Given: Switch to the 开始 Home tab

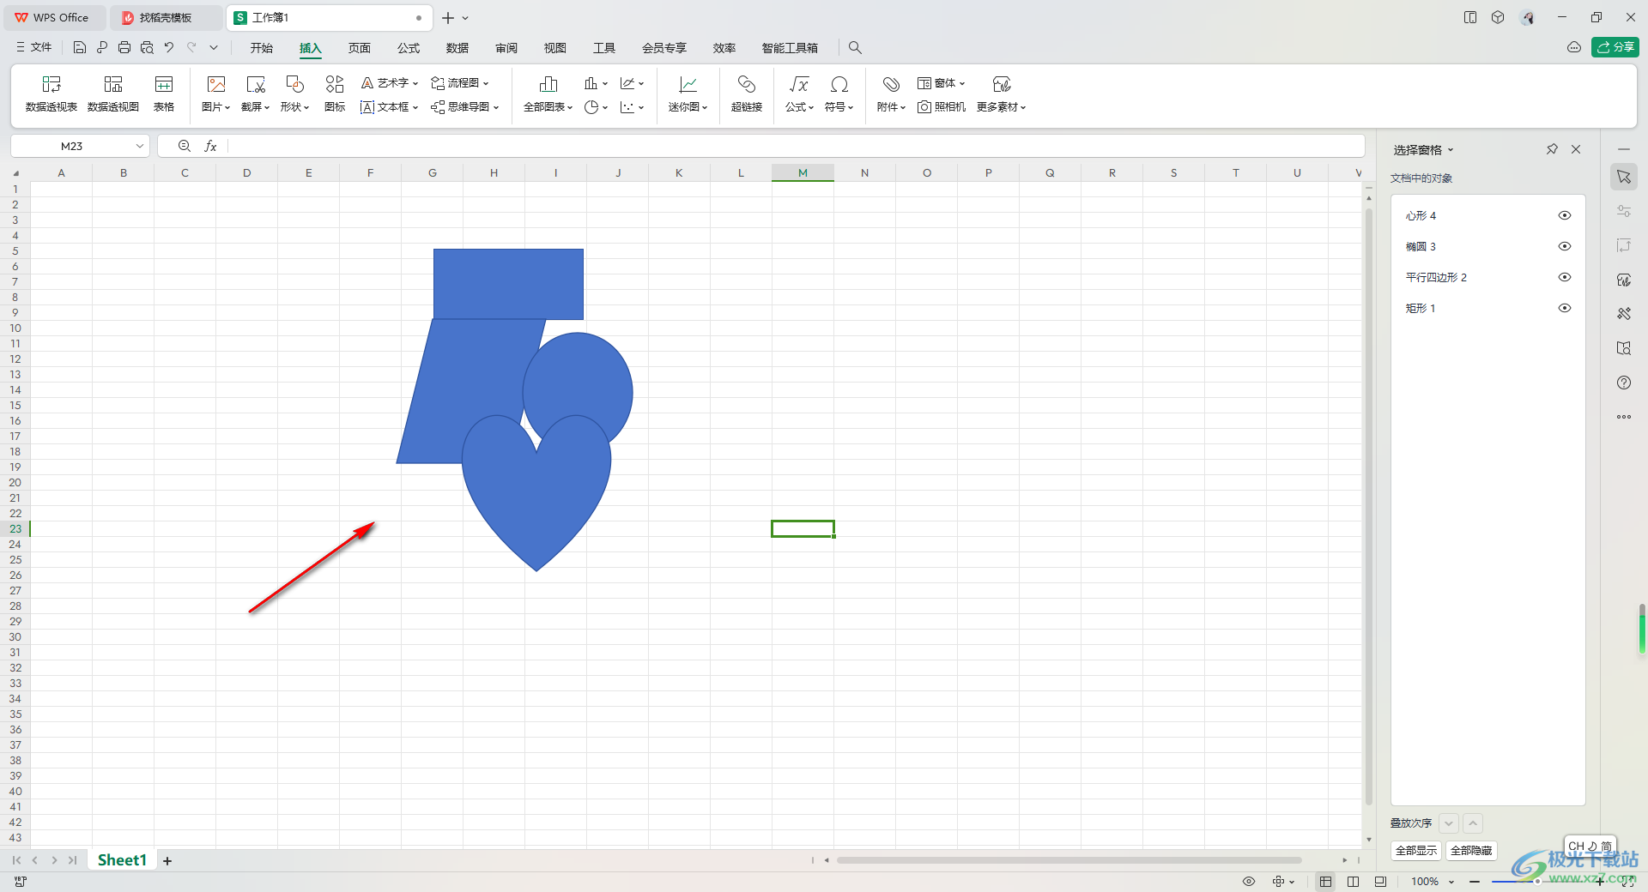Looking at the screenshot, I should (x=262, y=48).
